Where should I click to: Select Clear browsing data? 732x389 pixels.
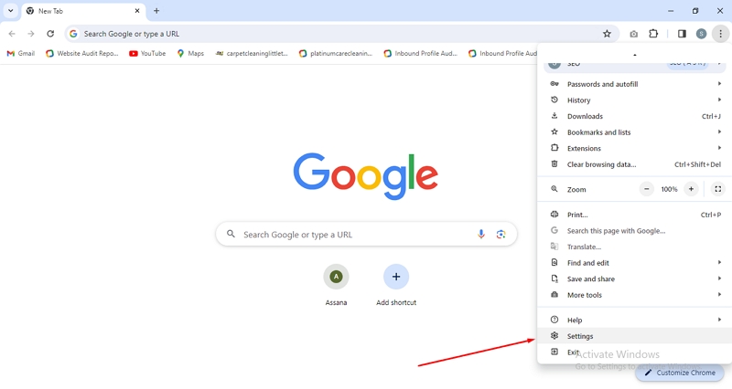click(x=635, y=164)
